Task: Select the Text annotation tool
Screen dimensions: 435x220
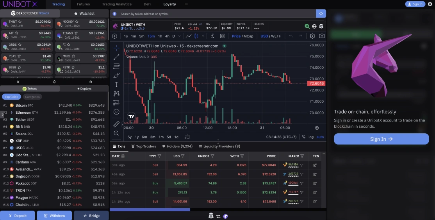Action: (x=116, y=84)
